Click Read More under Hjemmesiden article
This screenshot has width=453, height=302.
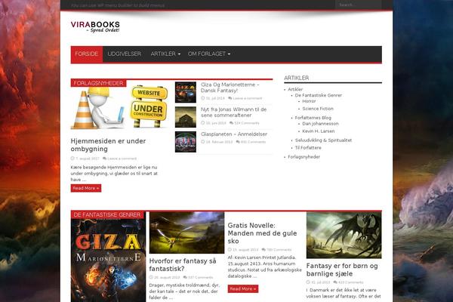click(86, 188)
